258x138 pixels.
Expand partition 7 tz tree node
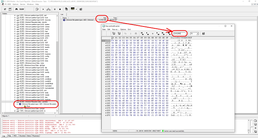[15, 111]
